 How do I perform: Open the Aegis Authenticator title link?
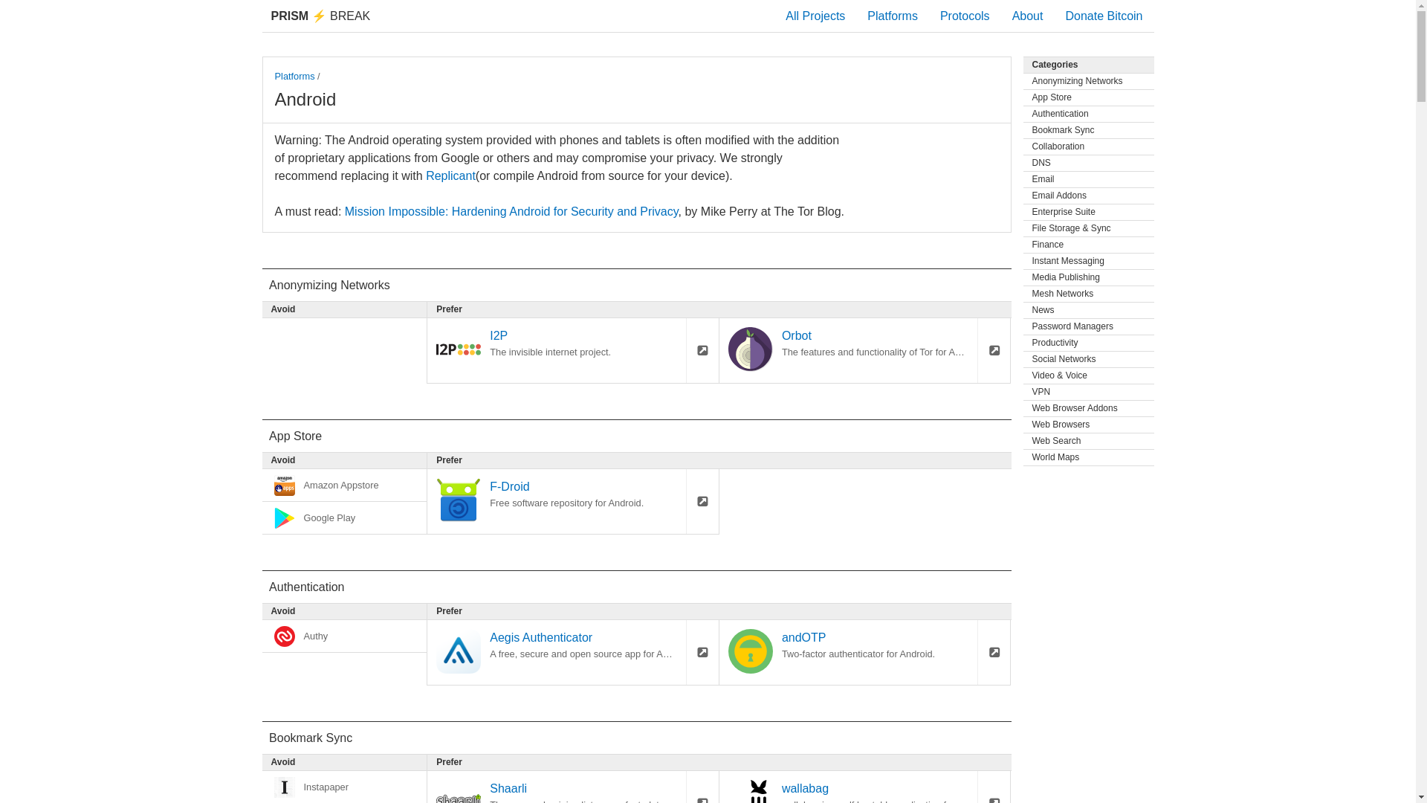coord(540,637)
